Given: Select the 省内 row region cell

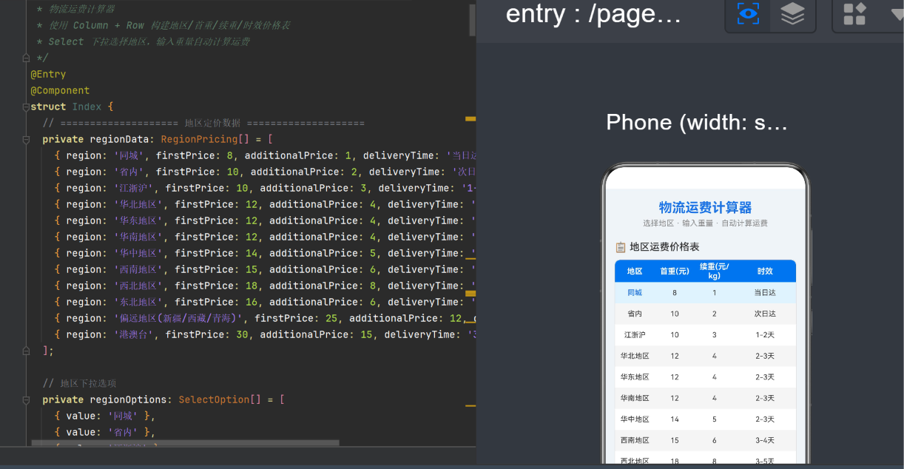Looking at the screenshot, I should coord(635,314).
